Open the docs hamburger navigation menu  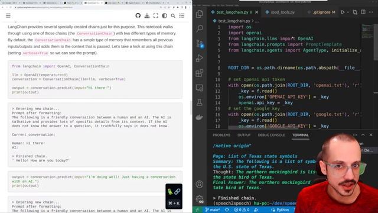8,16
